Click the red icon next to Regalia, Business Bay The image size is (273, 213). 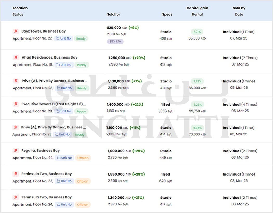click(16, 151)
